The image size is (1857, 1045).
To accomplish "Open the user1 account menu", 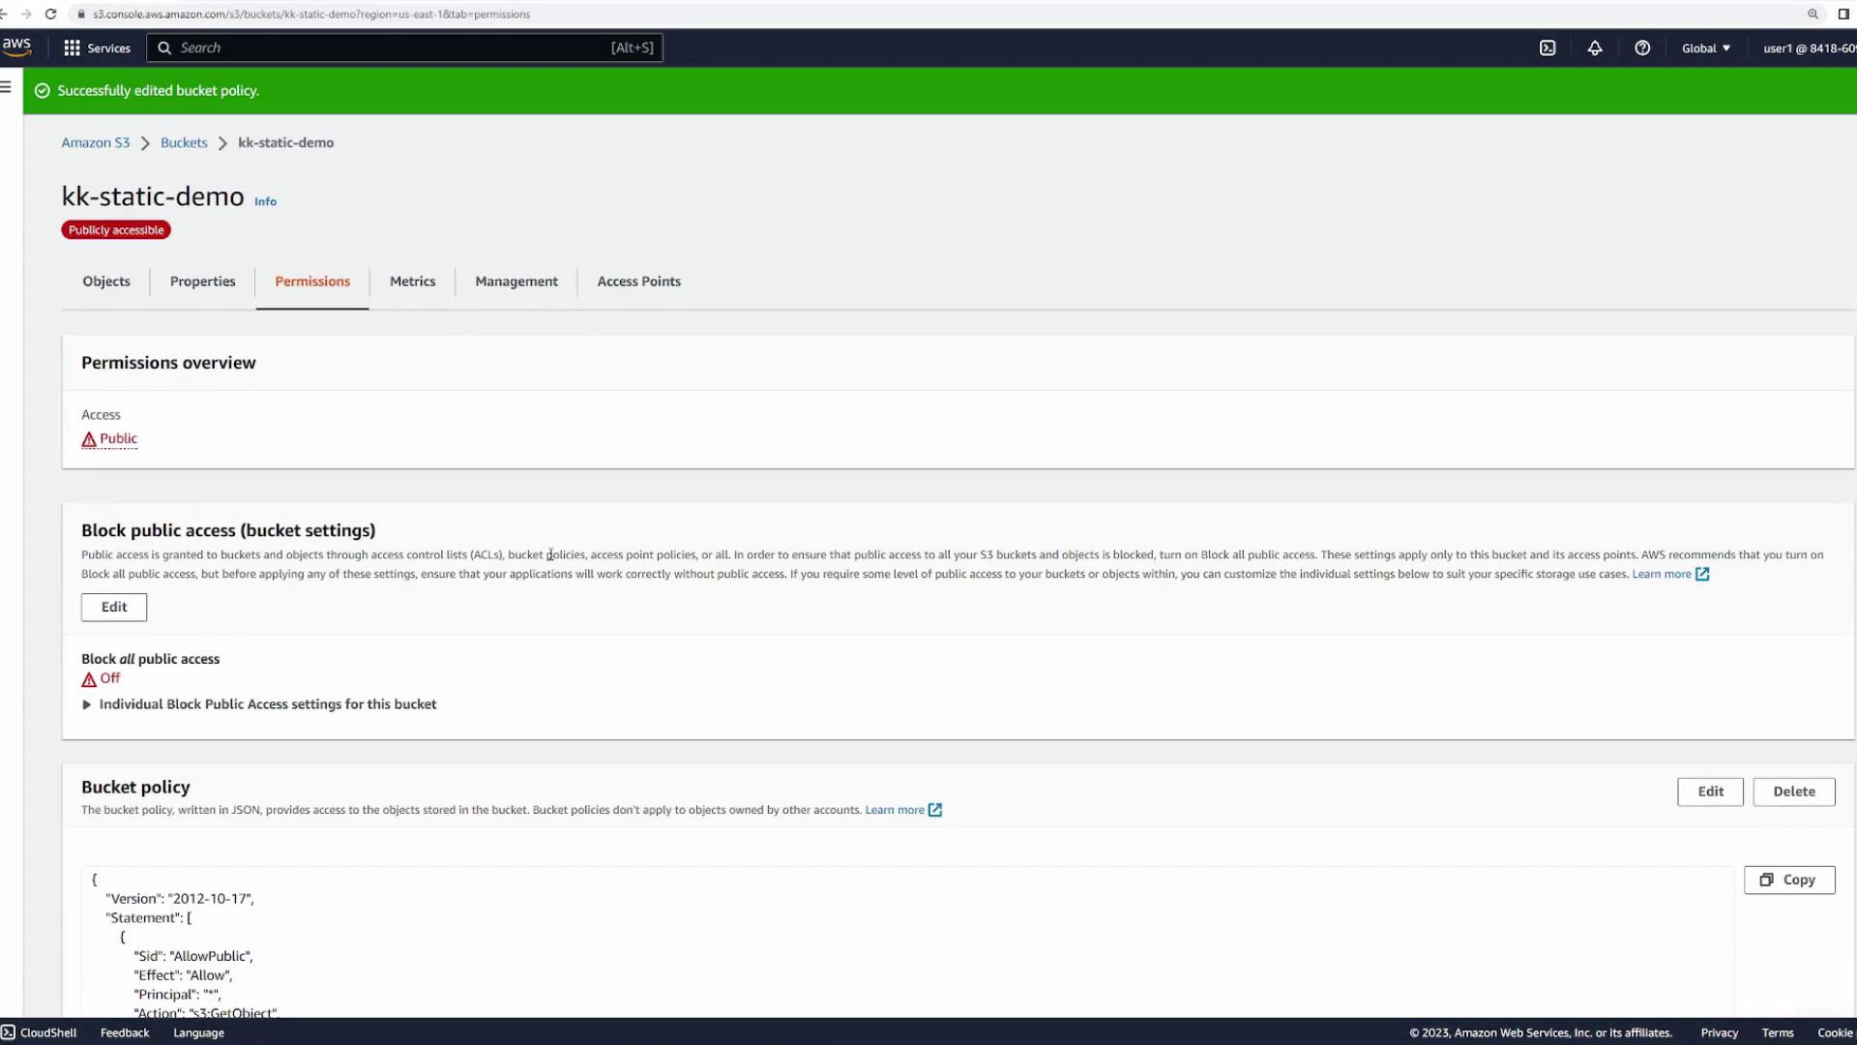I will pyautogui.click(x=1807, y=48).
